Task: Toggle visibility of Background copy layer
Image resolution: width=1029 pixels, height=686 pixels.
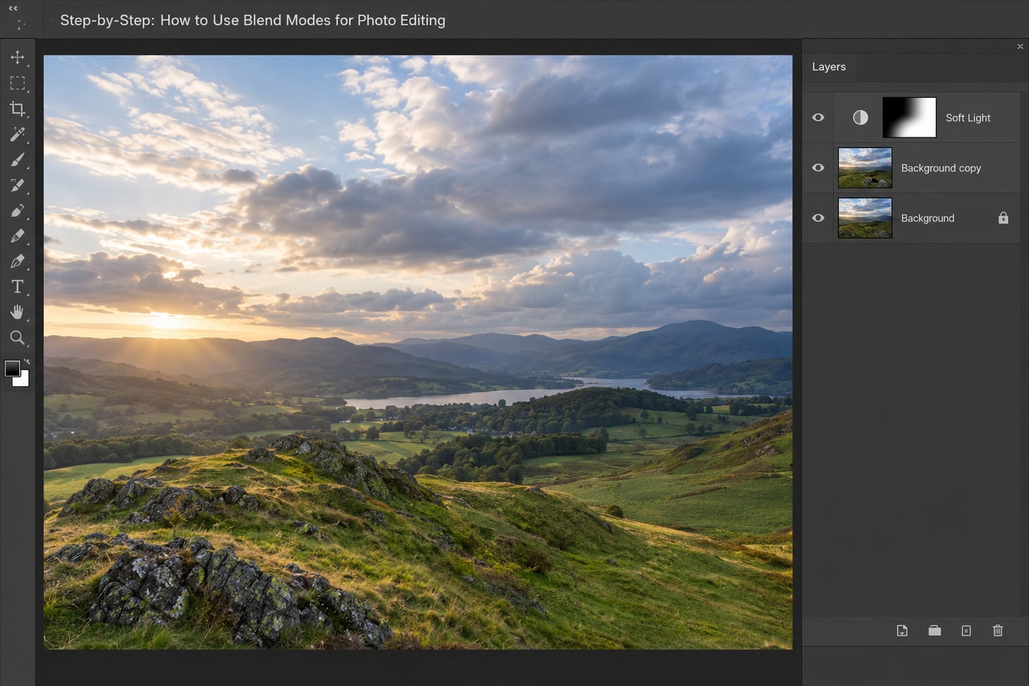Action: [x=818, y=167]
